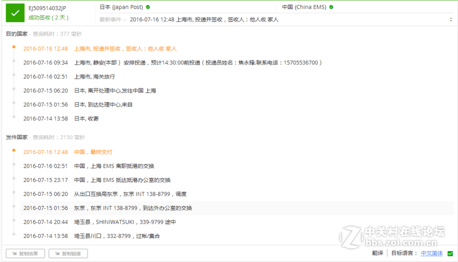Click the 中国 (China EMS) carrier label
The height and width of the screenshot is (262, 458).
304,7
